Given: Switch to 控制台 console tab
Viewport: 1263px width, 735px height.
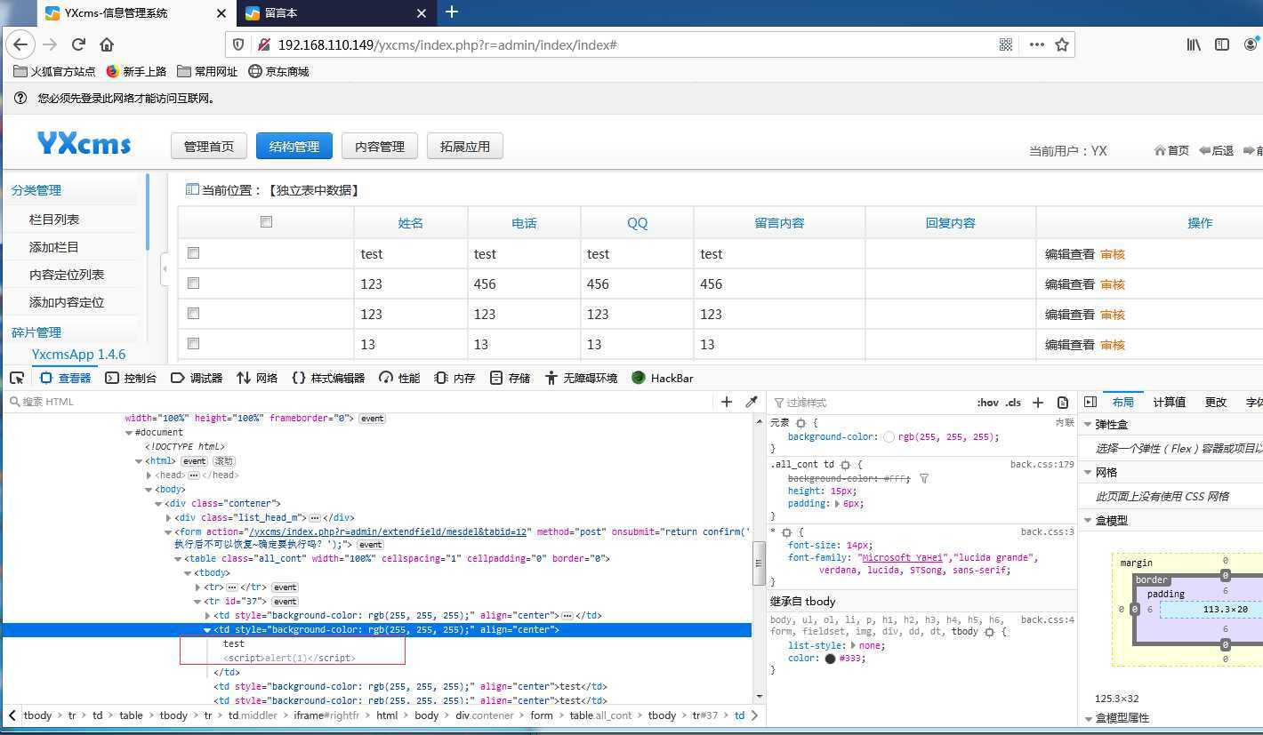Looking at the screenshot, I should coord(131,378).
